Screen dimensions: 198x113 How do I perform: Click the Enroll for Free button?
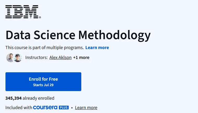43,82
